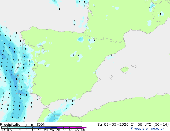This screenshot has width=170, height=131.
Task: Select the 45–50 mm legend swatch
Action: (79, 128)
